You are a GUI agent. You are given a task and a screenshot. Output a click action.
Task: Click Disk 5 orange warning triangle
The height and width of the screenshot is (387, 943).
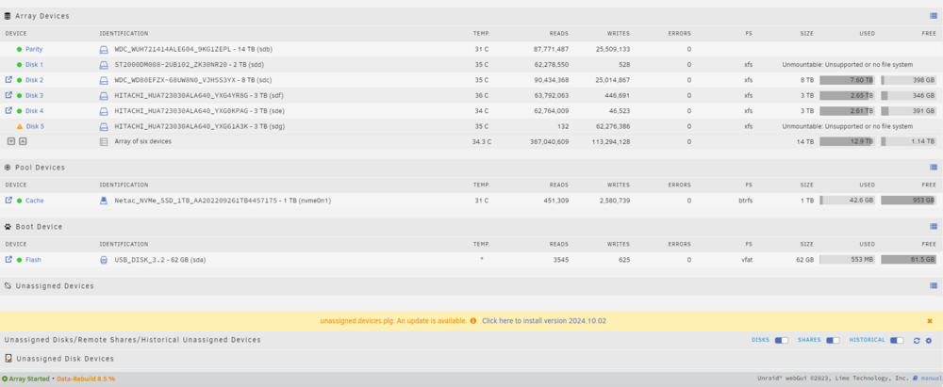(x=19, y=126)
